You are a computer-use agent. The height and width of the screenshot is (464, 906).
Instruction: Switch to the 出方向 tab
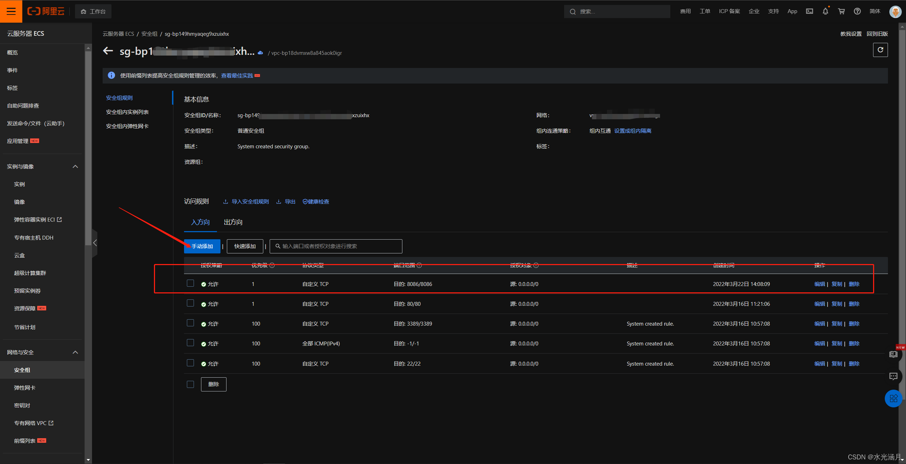click(233, 222)
